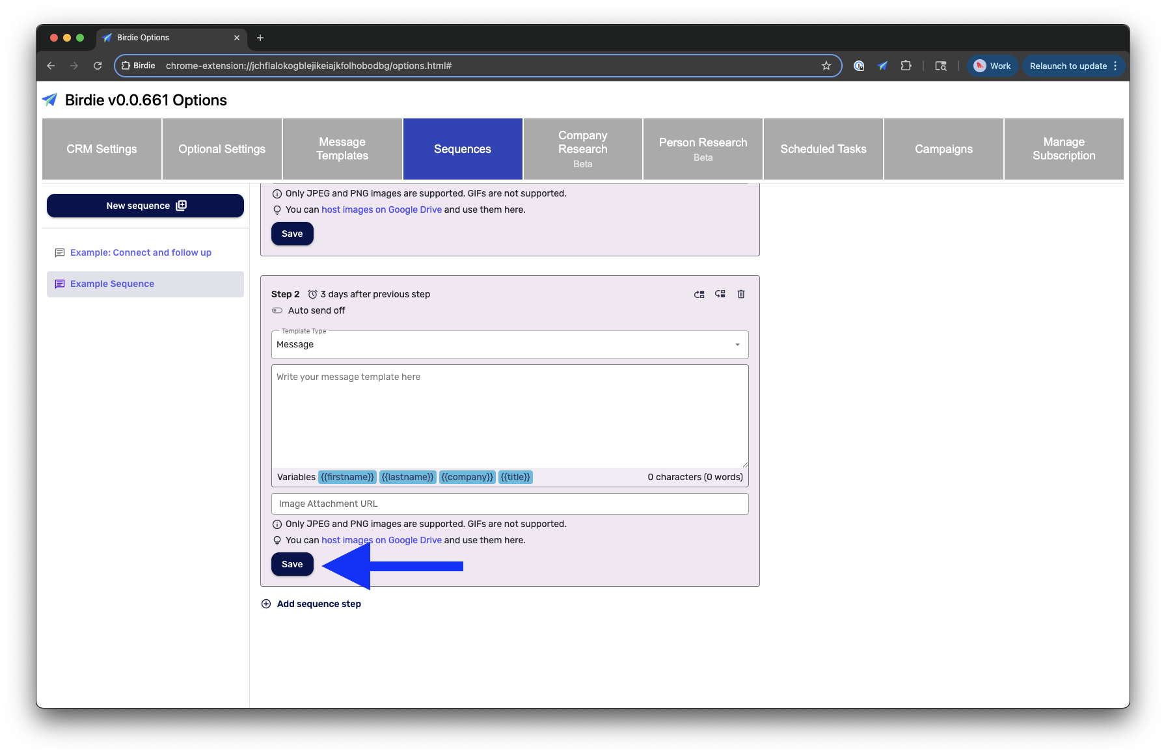Viewport: 1166px width, 756px height.
Task: Open a new browser tab with plus
Action: pyautogui.click(x=260, y=38)
